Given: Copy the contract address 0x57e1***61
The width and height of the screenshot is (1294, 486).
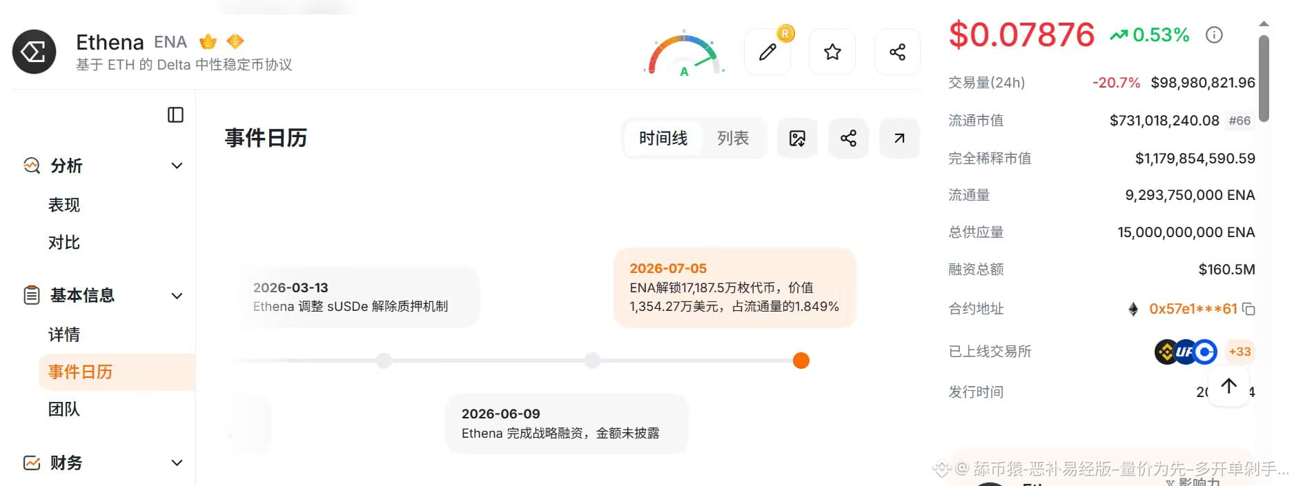Looking at the screenshot, I should 1248,309.
